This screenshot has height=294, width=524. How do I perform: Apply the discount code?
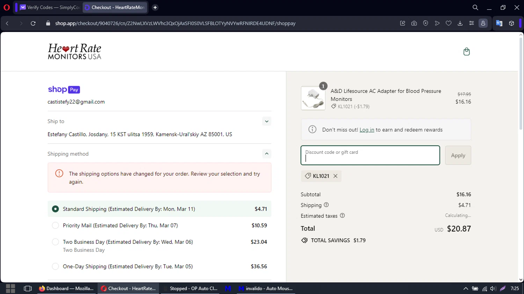pyautogui.click(x=458, y=155)
